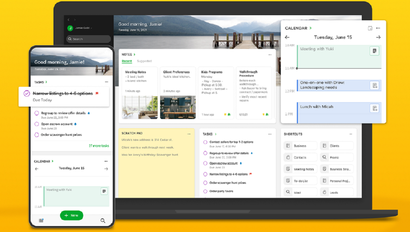The image size is (410, 232).
Task: Open phone menu hamburger icon
Action: coord(41,221)
